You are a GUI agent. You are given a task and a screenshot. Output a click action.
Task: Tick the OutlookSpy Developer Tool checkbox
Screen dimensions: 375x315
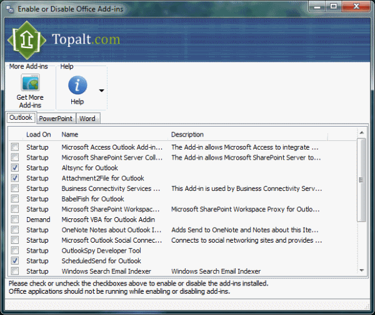click(15, 250)
